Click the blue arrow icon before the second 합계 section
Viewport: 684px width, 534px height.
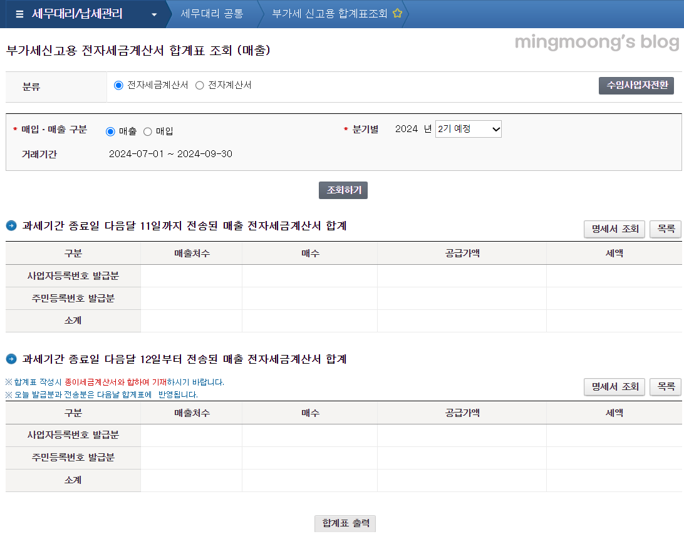(x=11, y=359)
